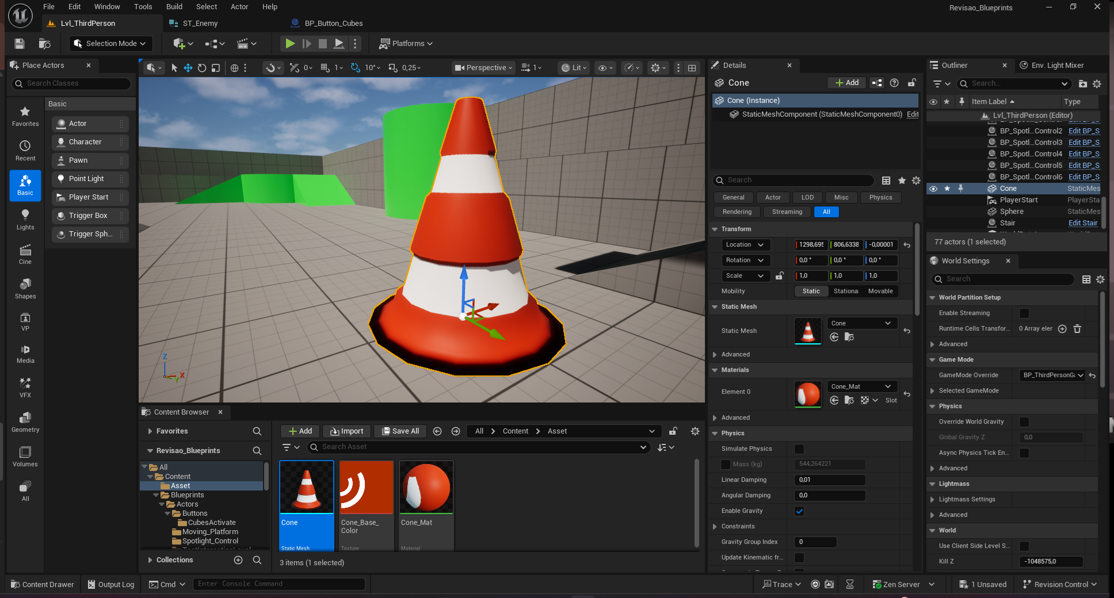Open the Build menu

click(174, 7)
